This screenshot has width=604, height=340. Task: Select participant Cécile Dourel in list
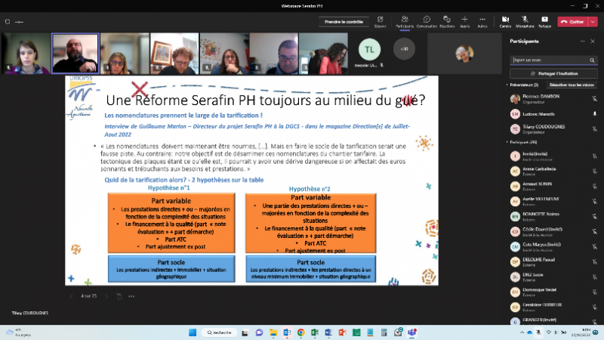pos(553,231)
